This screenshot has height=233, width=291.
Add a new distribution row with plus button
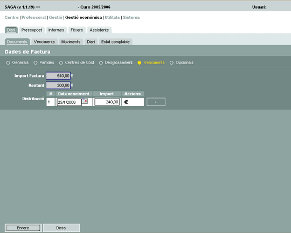pyautogui.click(x=156, y=102)
